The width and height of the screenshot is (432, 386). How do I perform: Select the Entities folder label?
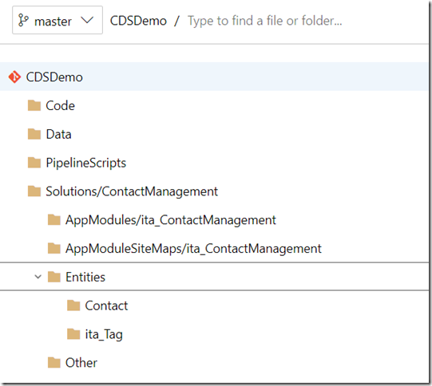coord(85,277)
